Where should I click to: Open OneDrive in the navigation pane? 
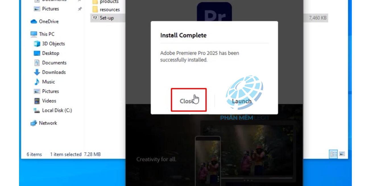point(49,22)
